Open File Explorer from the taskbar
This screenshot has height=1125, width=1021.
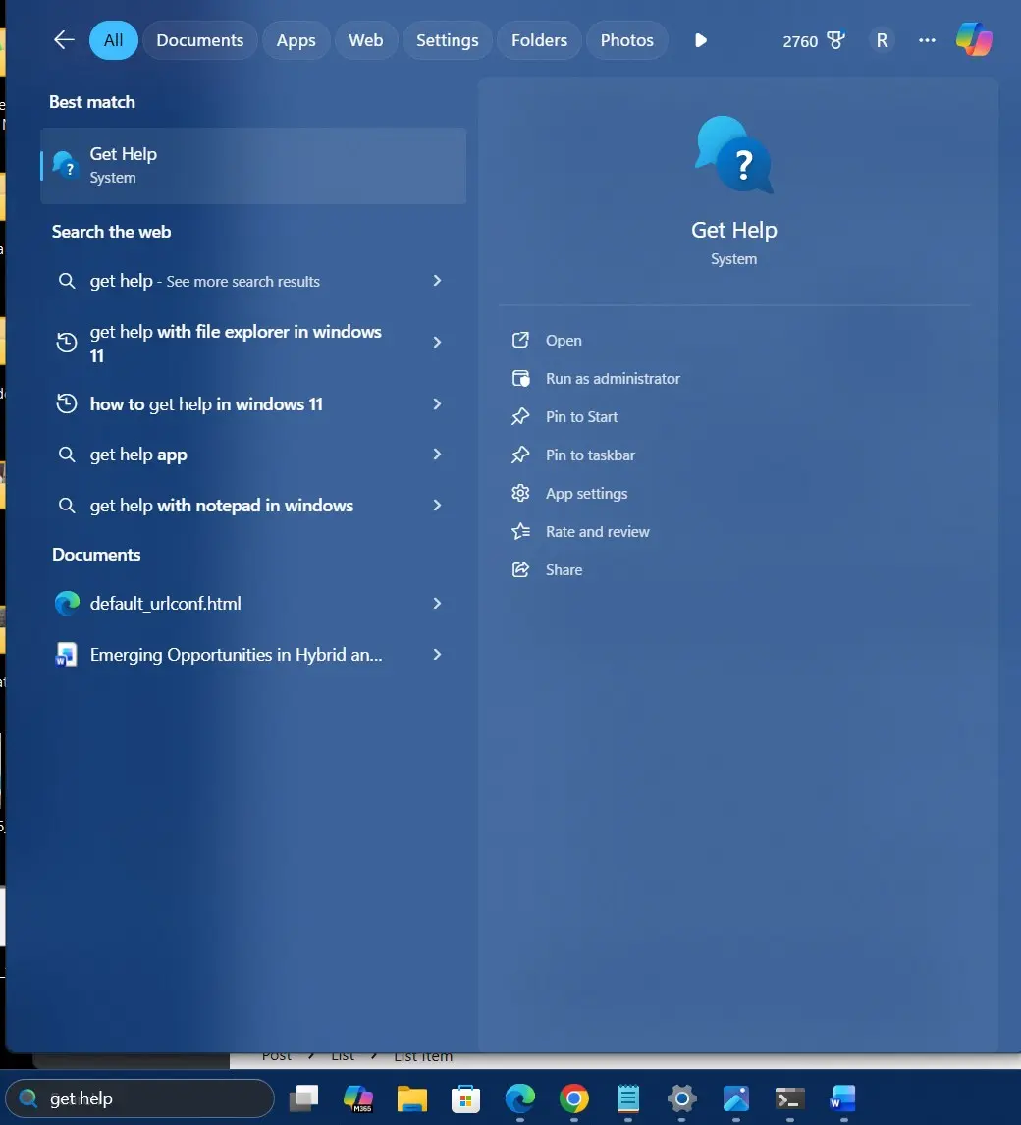tap(412, 1098)
